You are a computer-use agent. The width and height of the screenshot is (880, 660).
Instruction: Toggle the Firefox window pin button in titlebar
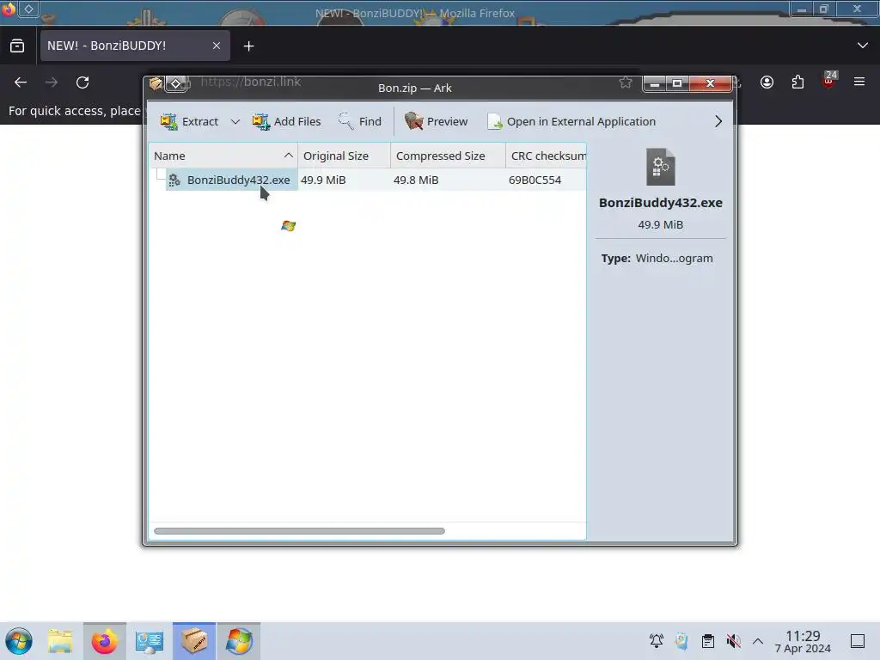point(28,9)
